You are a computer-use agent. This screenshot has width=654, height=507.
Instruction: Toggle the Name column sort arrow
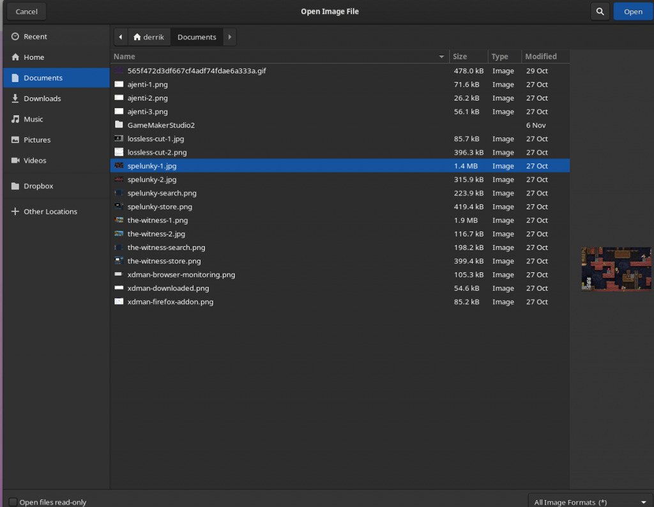point(441,56)
